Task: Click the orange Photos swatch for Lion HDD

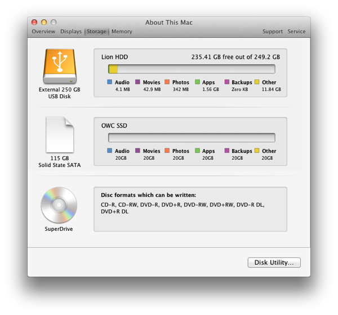Action: 167,82
